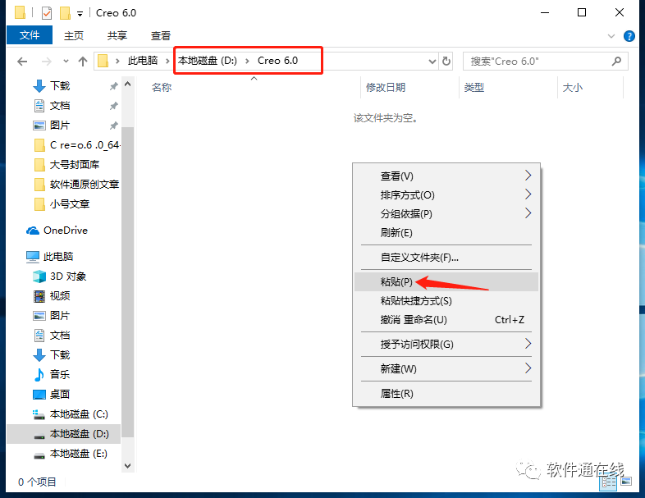Select OneDrive in the navigation pane
Image resolution: width=645 pixels, height=498 pixels.
click(x=65, y=231)
